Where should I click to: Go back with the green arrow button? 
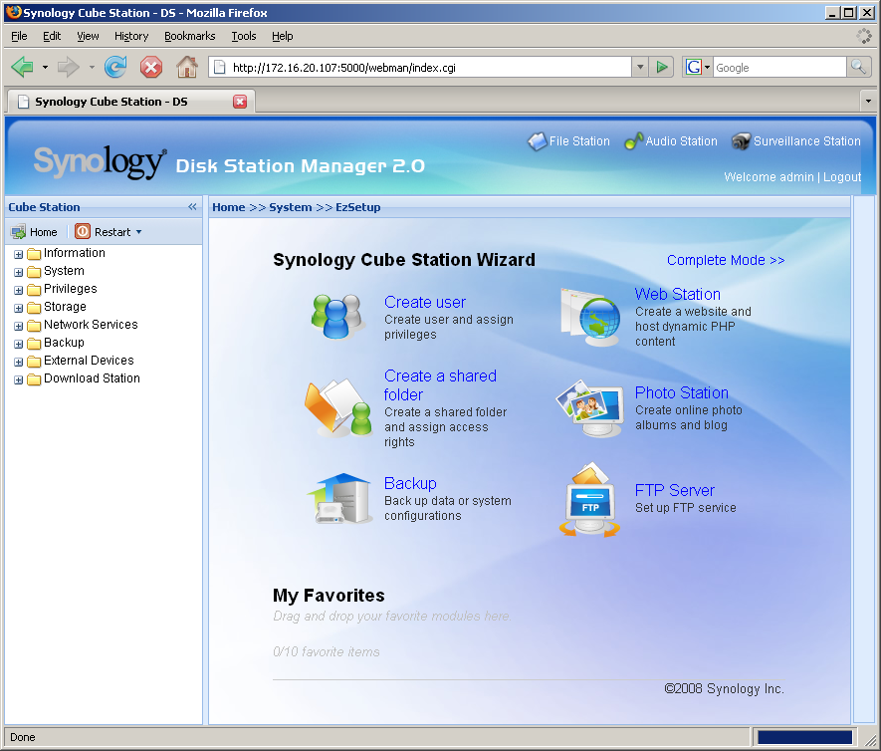coord(23,68)
